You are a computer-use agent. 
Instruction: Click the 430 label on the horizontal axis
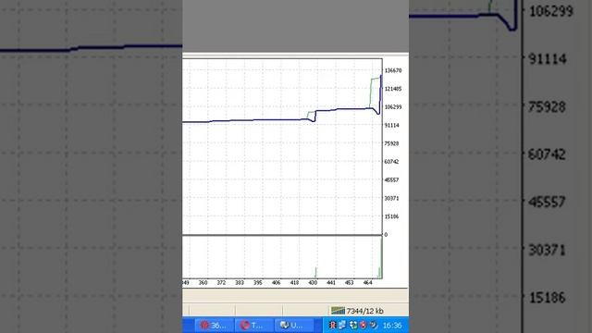point(313,282)
